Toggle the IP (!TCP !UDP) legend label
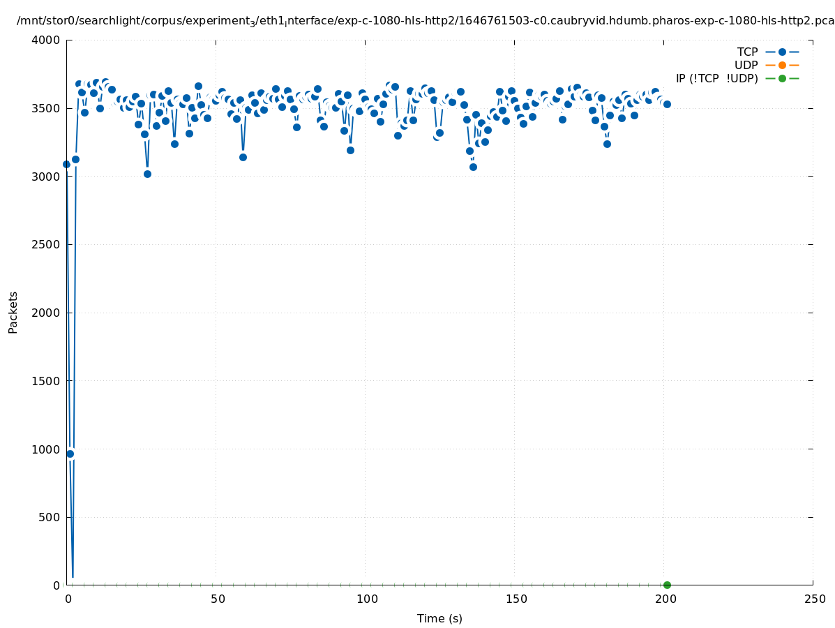This screenshot has width=835, height=628. pyautogui.click(x=716, y=78)
